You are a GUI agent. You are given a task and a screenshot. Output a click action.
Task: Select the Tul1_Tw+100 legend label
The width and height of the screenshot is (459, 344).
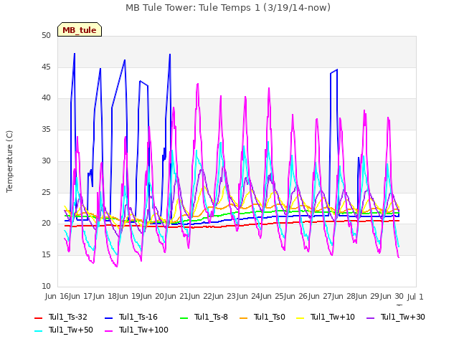point(143,330)
